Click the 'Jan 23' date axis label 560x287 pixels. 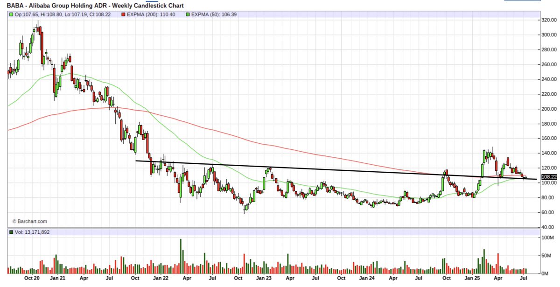[264, 278]
